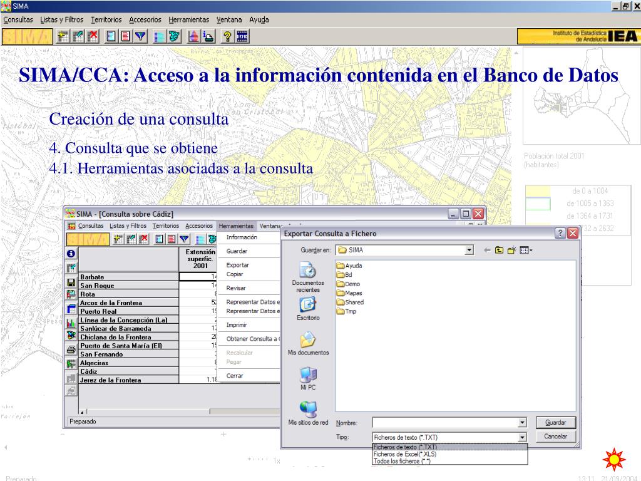Click the red list icon in main toolbar
641x481 pixels.
[126, 37]
